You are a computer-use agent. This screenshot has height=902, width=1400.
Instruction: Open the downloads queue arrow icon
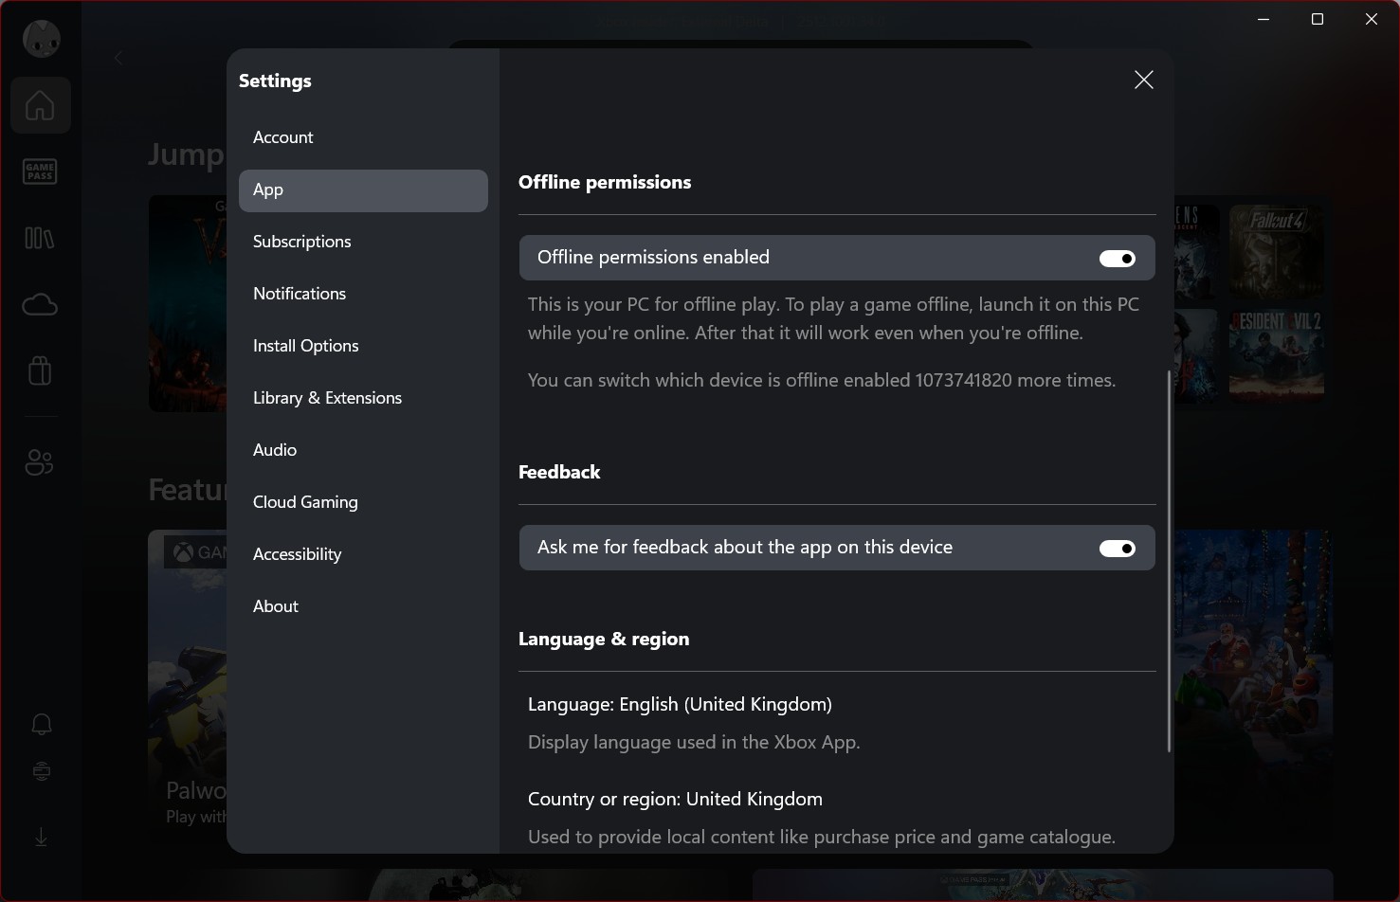pos(41,838)
